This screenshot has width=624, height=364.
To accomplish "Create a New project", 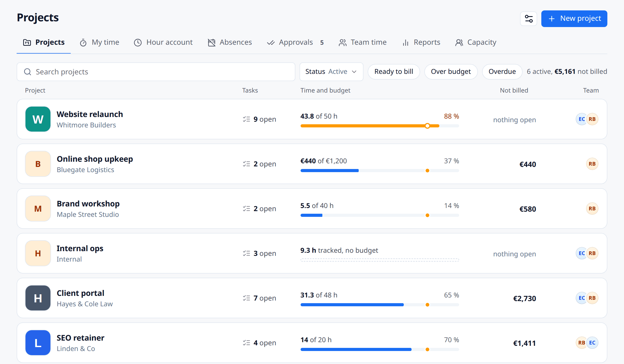I will 574,19.
